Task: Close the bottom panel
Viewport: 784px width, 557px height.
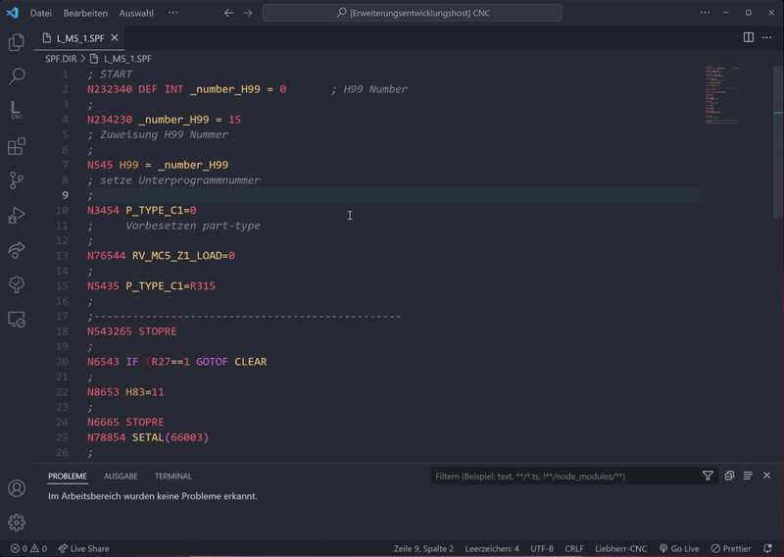Action: coord(767,476)
